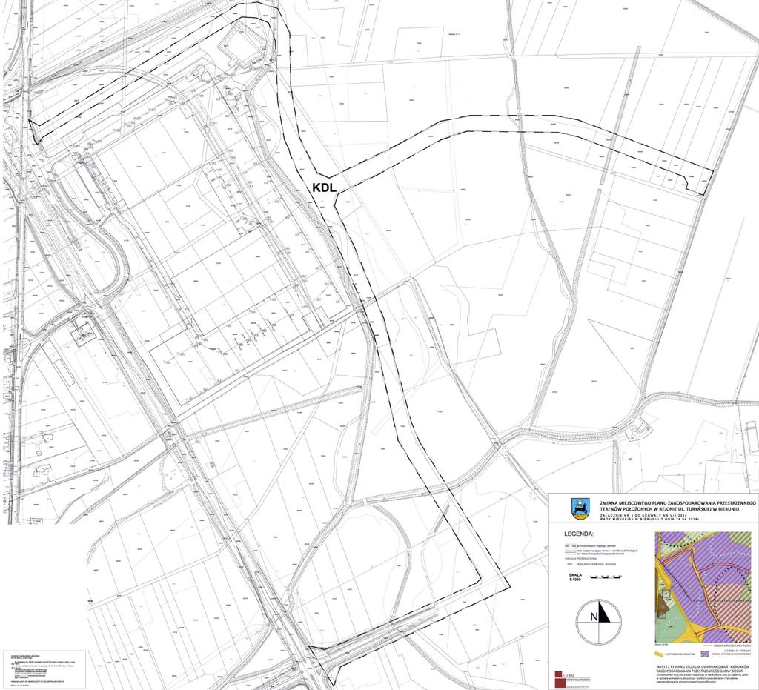Click the yellow corridor swatch below the inset

pos(659,654)
